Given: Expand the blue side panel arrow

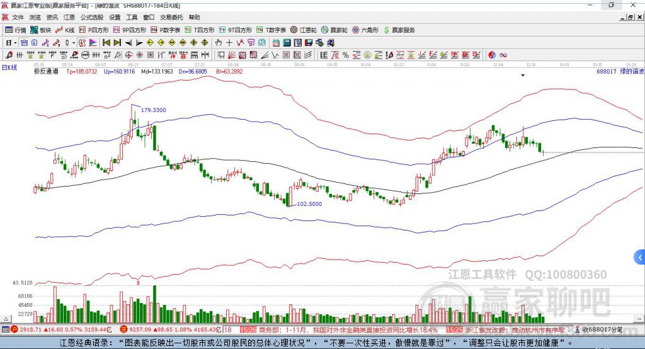Looking at the screenshot, I should point(640,258).
